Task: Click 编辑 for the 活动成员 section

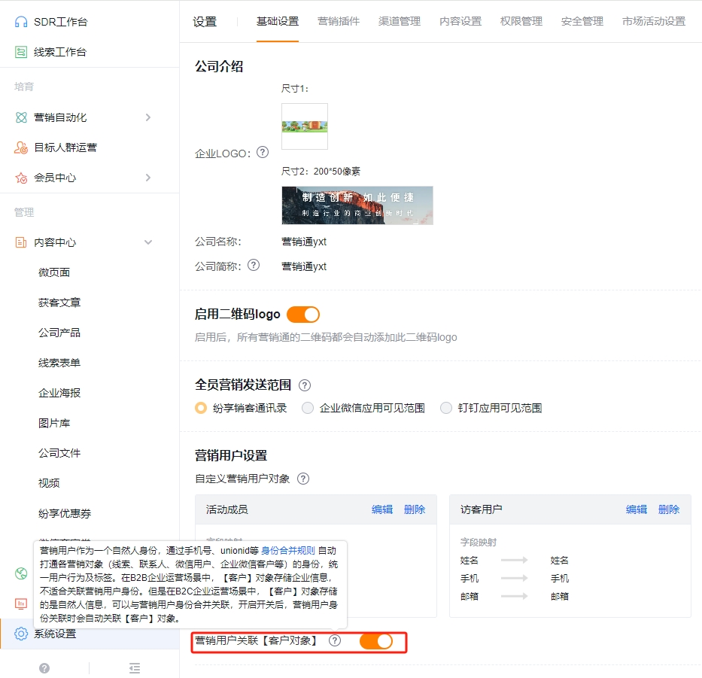Action: tap(381, 509)
